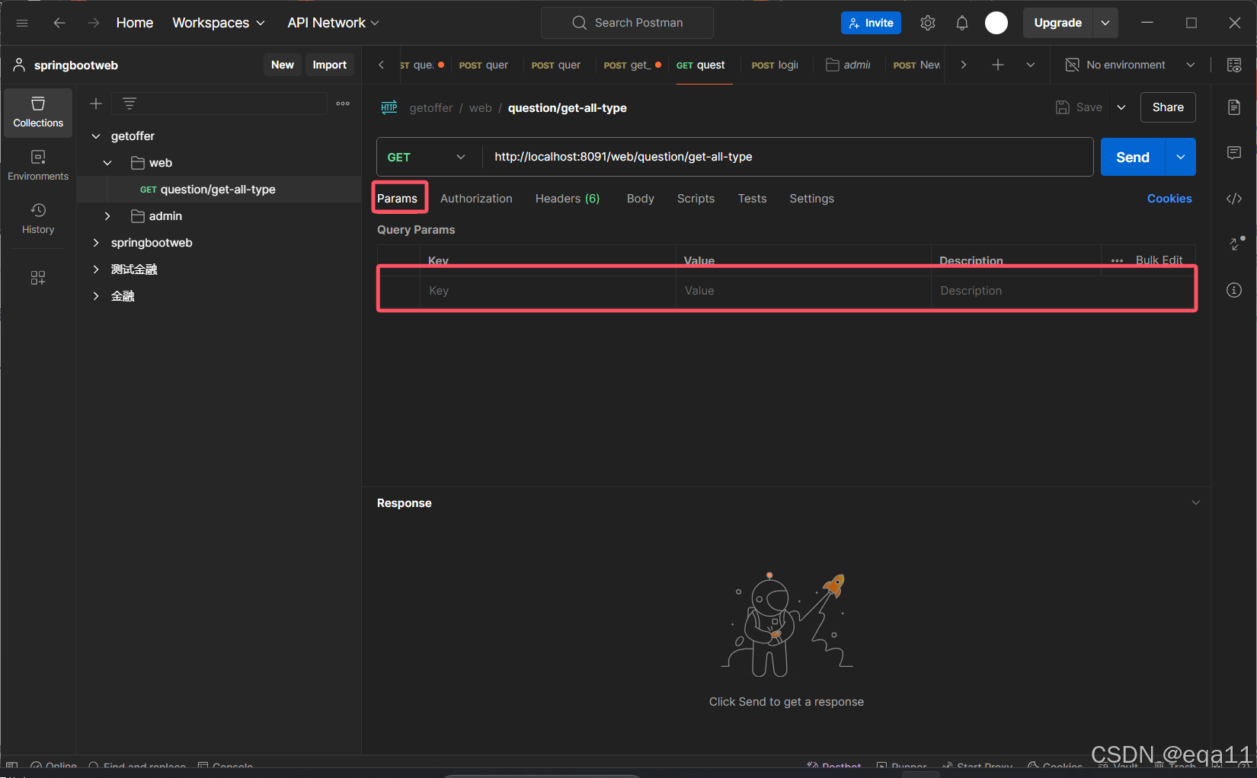
Task: Open the comments icon in right sidebar
Action: pos(1233,153)
